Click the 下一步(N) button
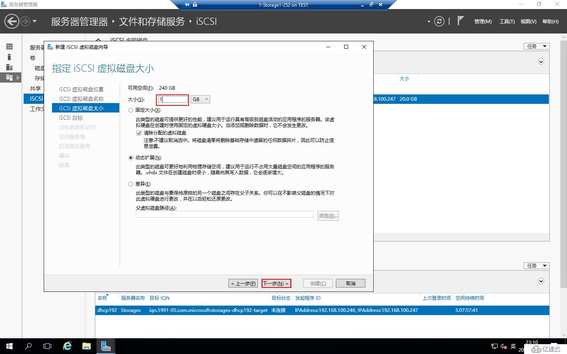 pos(276,283)
